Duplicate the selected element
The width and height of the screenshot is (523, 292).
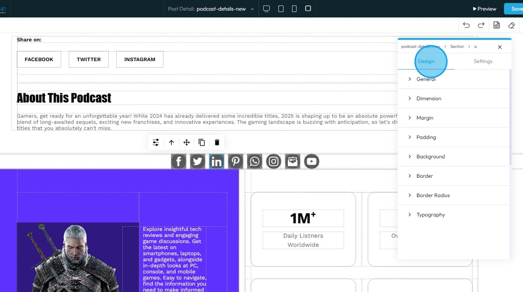(x=202, y=143)
